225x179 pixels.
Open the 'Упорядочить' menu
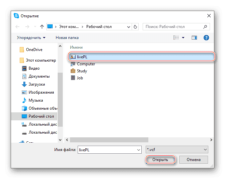point(31,38)
